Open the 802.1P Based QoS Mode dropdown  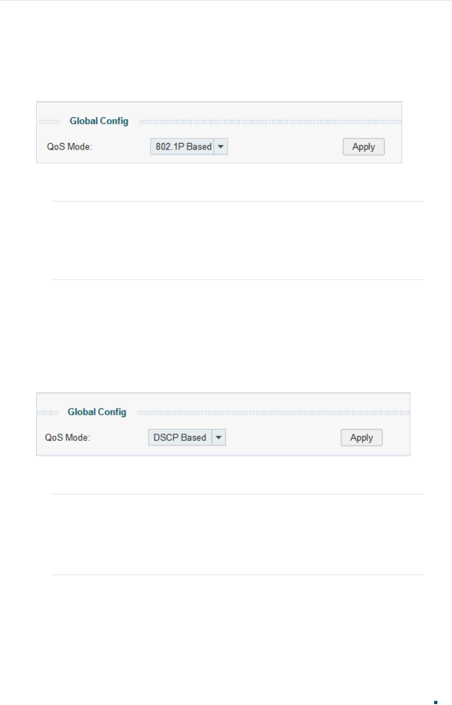coord(189,147)
